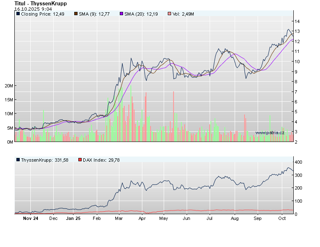The image size is (320, 247).
Task: Click the pink Vol legend swatch
Action: point(169,14)
